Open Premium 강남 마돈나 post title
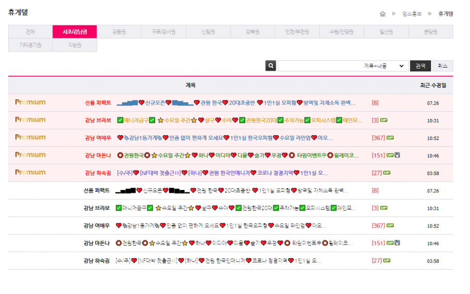Image resolution: width=470 pixels, height=294 pixels. pos(237,155)
